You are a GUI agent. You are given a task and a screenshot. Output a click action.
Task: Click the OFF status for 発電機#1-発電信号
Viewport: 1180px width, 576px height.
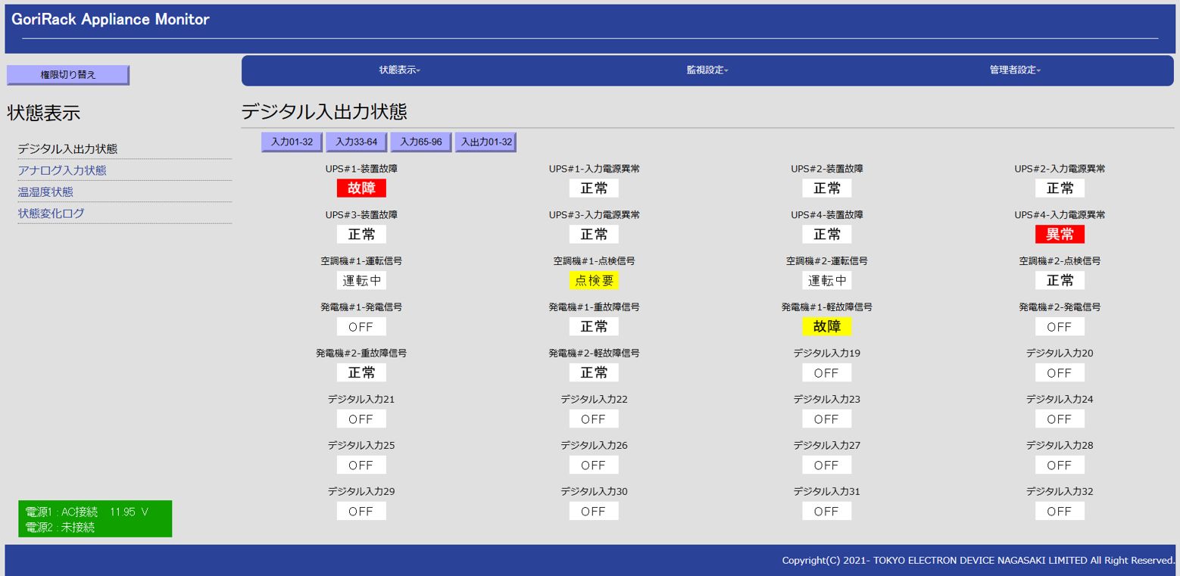[x=361, y=327]
